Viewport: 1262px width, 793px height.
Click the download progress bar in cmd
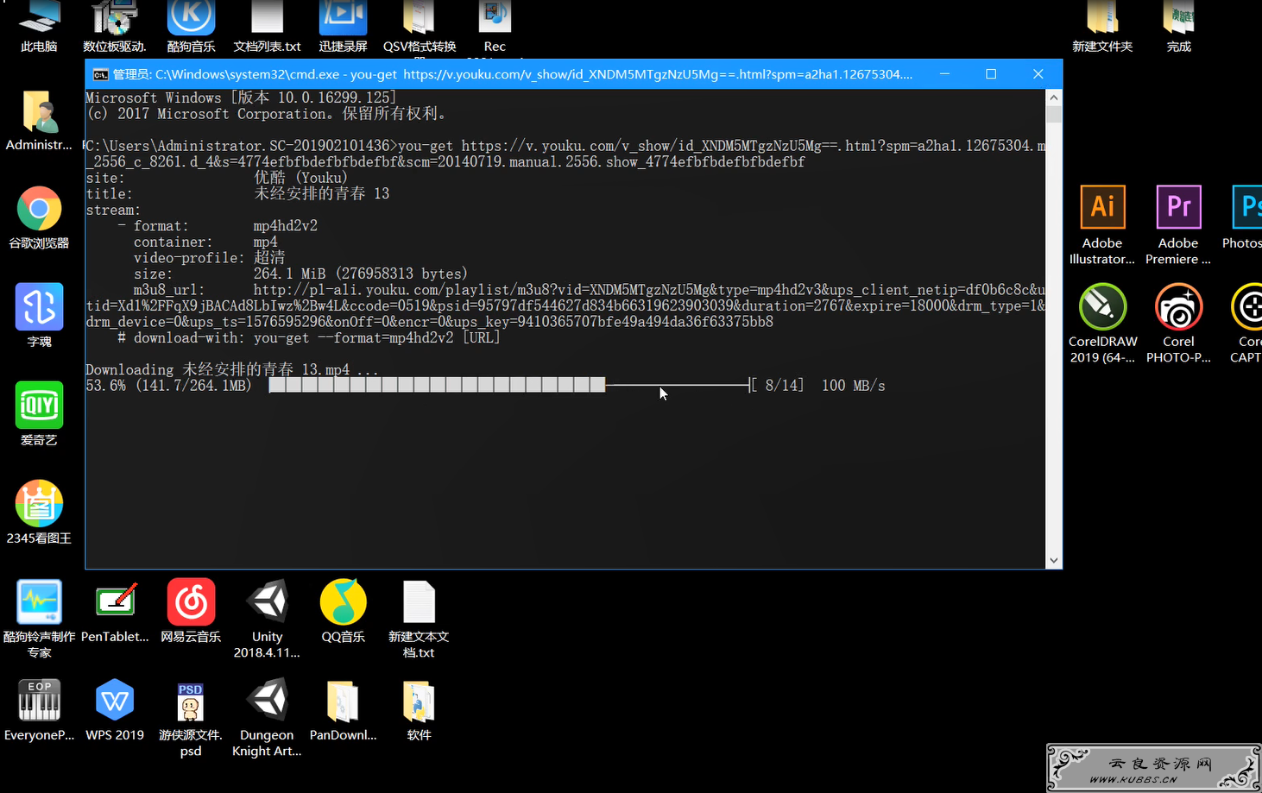509,385
